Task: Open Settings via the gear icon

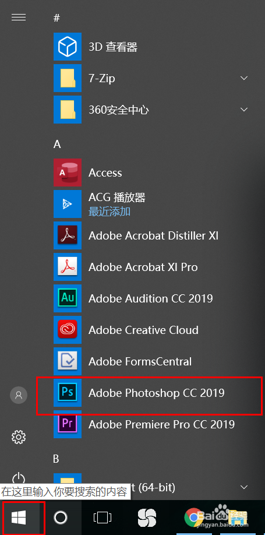Action: [19, 437]
